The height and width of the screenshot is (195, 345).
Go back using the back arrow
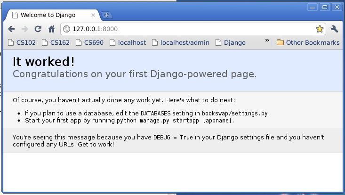[x=11, y=29]
